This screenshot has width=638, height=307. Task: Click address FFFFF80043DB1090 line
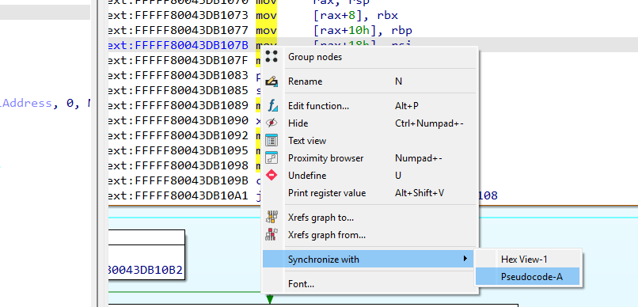[178, 121]
